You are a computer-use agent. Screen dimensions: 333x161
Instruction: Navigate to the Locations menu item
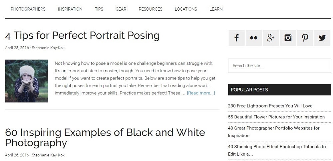[186, 9]
